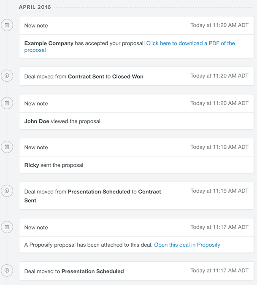Click the 'Deal moved from Presentation Scheduled' card
Screen dimensions: 257x285
[136, 196]
